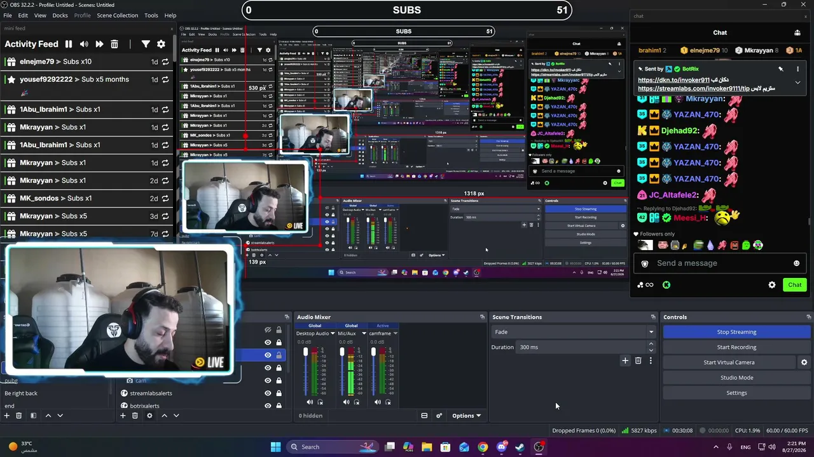Remove scene transition with trash icon

coord(638,361)
